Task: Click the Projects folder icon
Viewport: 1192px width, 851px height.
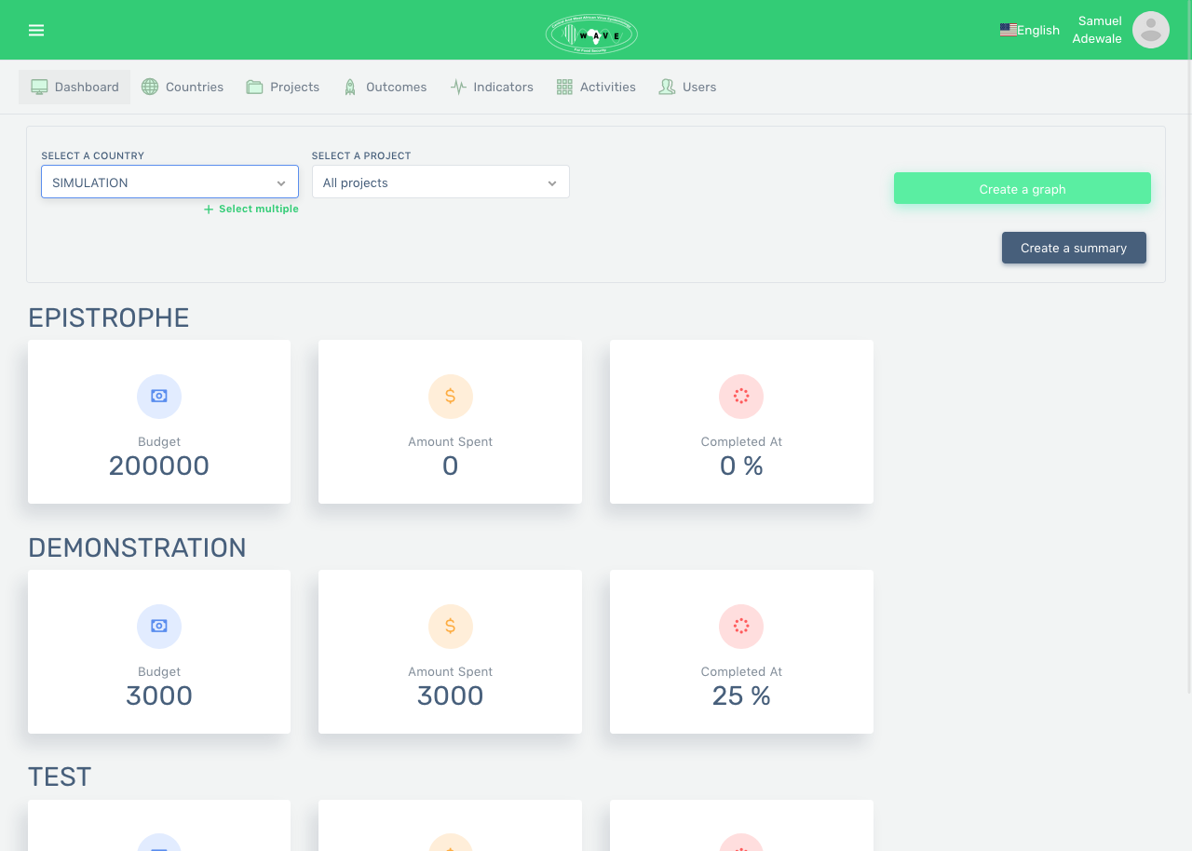Action: click(x=253, y=86)
